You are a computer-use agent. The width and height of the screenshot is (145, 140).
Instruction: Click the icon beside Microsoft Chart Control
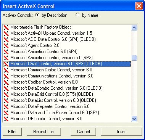tap(6, 64)
